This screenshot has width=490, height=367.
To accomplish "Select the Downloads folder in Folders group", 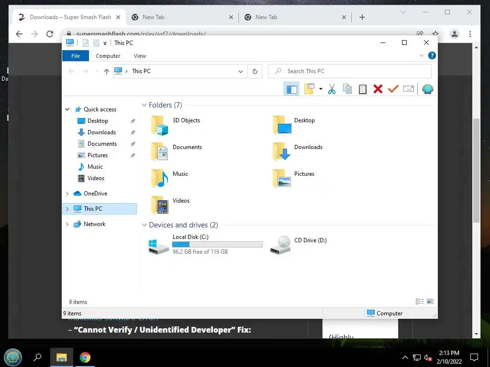I will tap(297, 151).
